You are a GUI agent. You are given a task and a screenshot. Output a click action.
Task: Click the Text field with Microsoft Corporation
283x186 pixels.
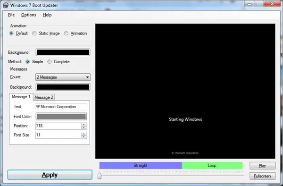pos(61,107)
